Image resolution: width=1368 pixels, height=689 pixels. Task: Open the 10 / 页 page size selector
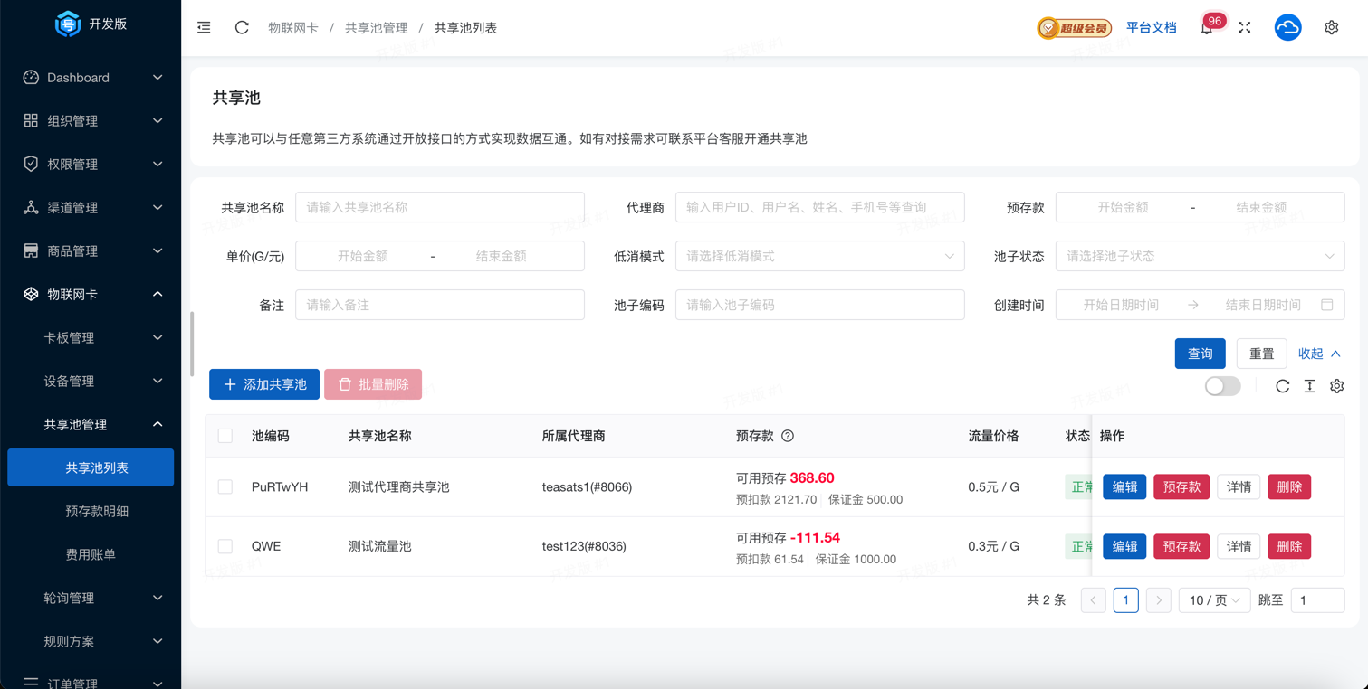(1213, 600)
